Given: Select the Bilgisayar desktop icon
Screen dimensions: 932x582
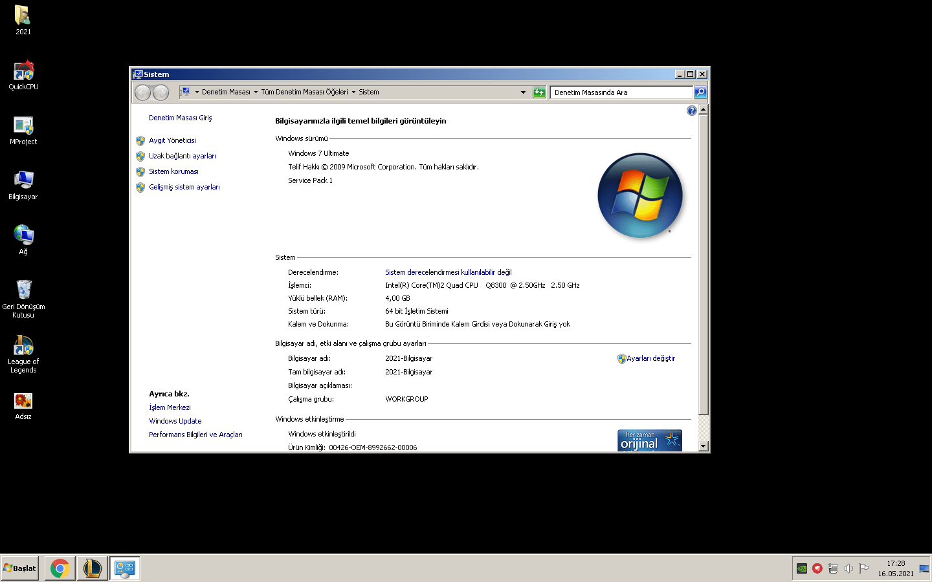Looking at the screenshot, I should click(23, 185).
